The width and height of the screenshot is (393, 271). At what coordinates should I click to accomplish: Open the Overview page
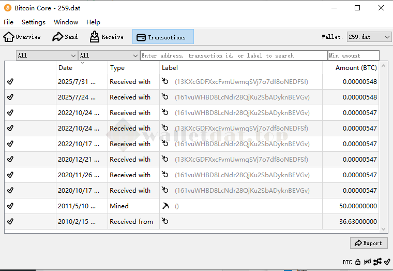pyautogui.click(x=22, y=37)
